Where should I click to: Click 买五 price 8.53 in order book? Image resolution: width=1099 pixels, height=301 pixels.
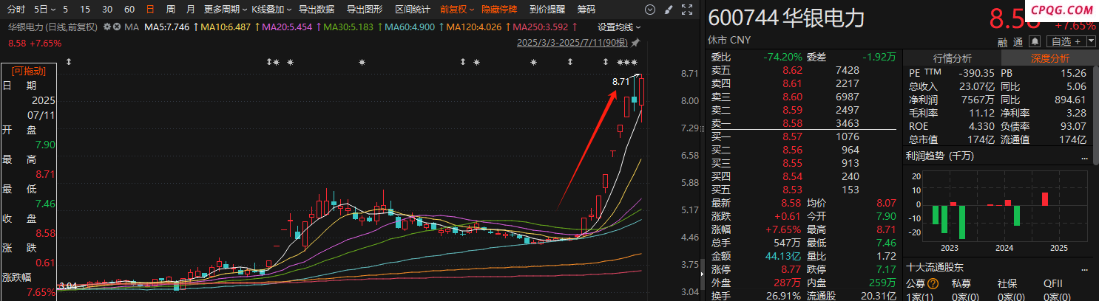792,190
